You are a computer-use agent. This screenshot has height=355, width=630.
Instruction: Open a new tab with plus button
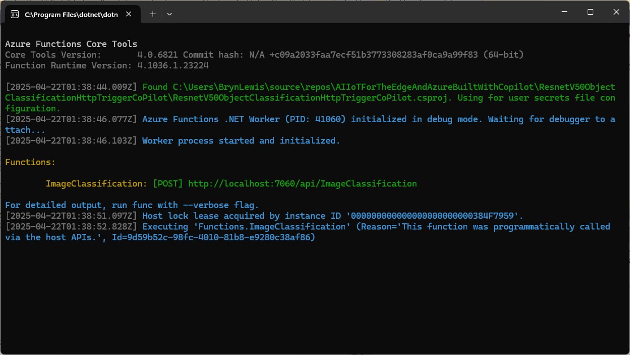coord(153,14)
